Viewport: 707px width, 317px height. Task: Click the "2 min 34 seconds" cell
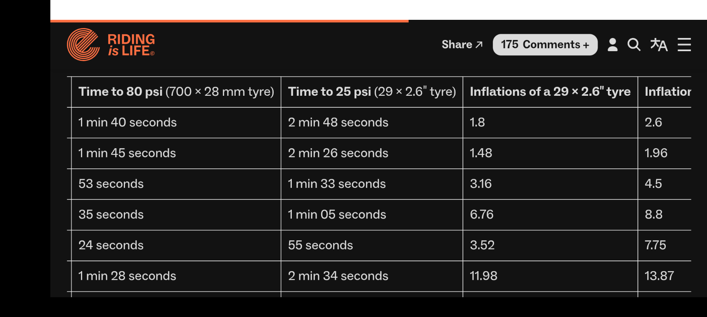[x=338, y=276]
